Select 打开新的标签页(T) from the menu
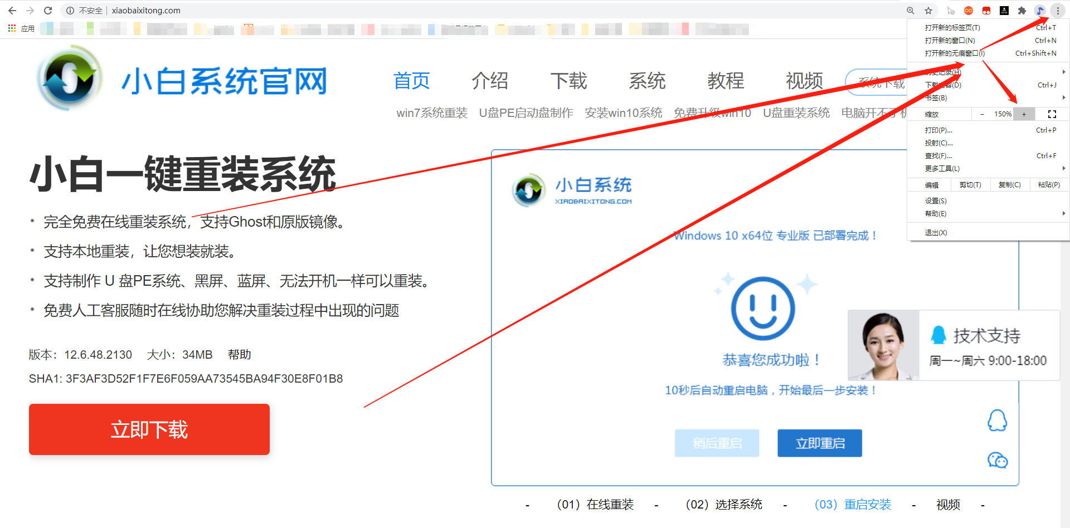 952,28
